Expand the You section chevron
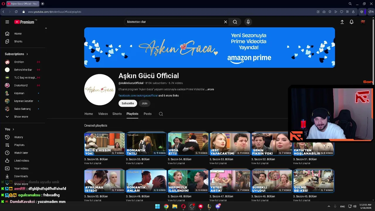 click(x=13, y=129)
